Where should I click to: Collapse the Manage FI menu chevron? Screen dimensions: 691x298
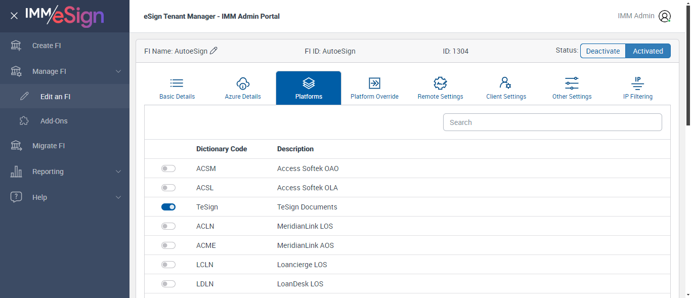pos(118,71)
